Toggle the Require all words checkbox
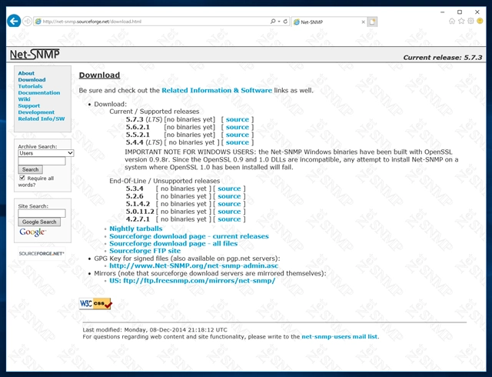Image resolution: width=492 pixels, height=377 pixels. point(22,178)
